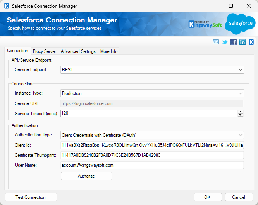Open the More Info tab
258x205 pixels.
click(x=109, y=51)
